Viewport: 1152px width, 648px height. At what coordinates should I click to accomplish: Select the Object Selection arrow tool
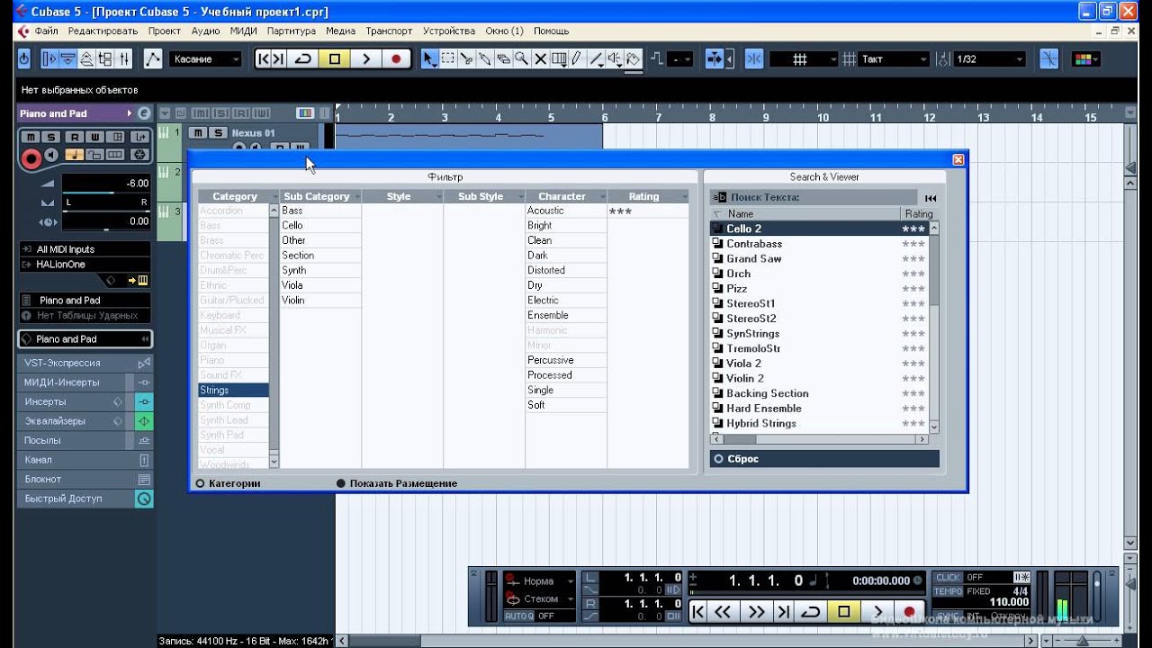429,59
